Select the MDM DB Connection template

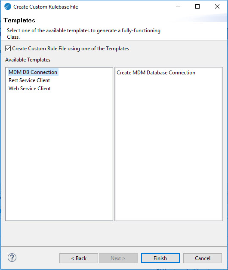pos(33,72)
